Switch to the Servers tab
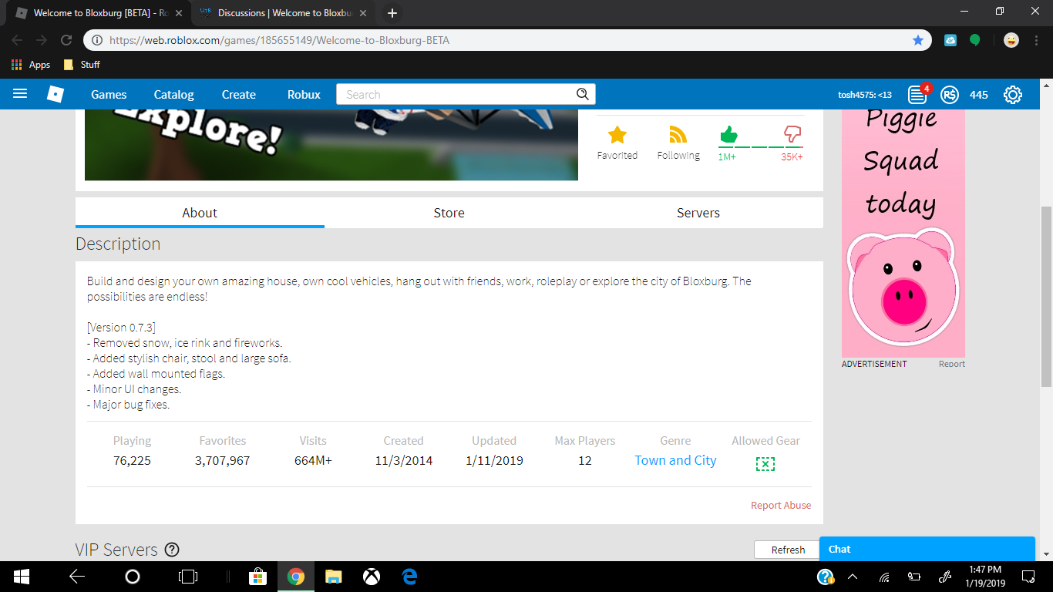 pyautogui.click(x=698, y=213)
